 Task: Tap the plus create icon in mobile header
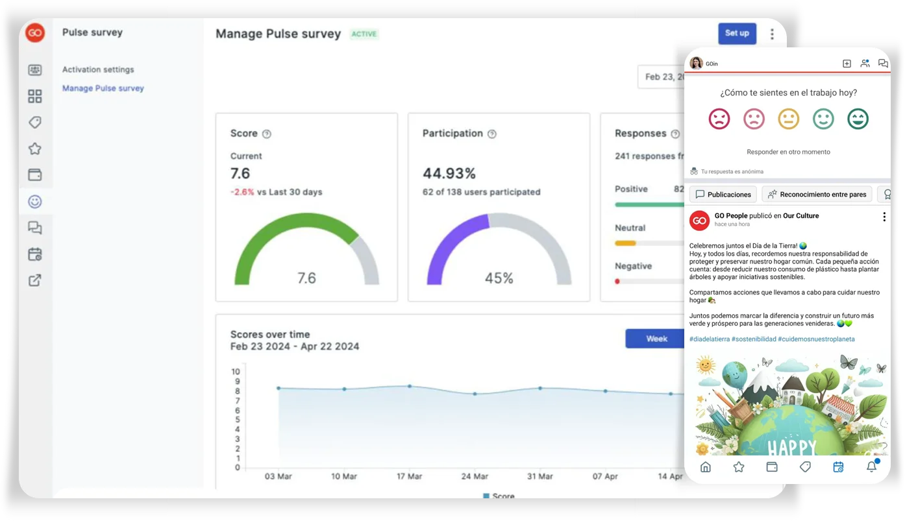click(x=847, y=64)
